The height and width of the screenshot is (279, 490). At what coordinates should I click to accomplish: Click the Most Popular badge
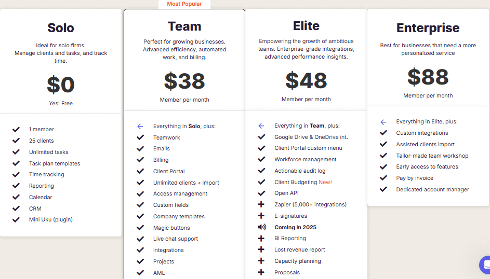point(184,4)
